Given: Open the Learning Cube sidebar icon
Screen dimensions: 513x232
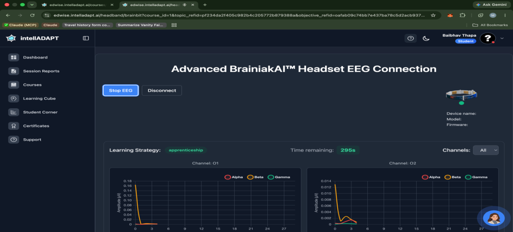Looking at the screenshot, I should (13, 98).
